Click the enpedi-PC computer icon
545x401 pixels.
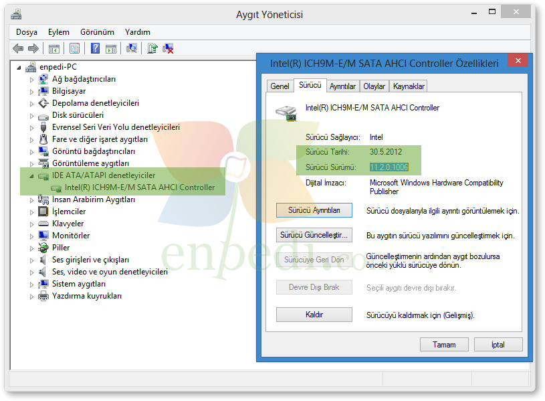click(x=31, y=67)
